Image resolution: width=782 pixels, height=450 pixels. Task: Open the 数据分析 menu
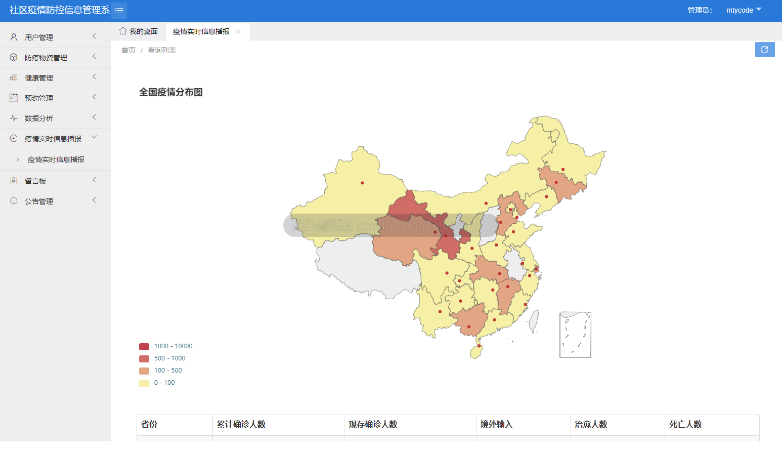point(55,118)
